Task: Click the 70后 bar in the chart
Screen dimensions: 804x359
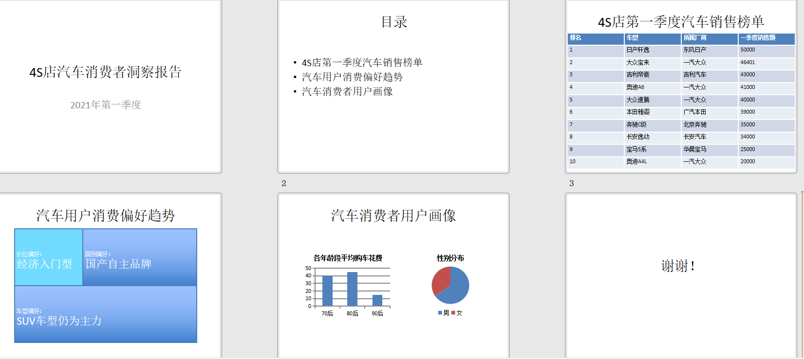Action: [x=327, y=291]
